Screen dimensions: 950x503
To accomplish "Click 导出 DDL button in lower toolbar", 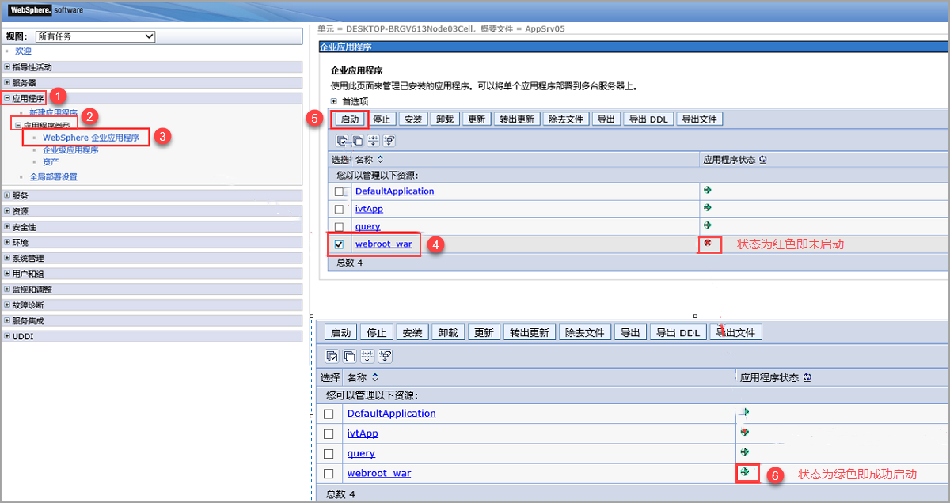I will [678, 333].
